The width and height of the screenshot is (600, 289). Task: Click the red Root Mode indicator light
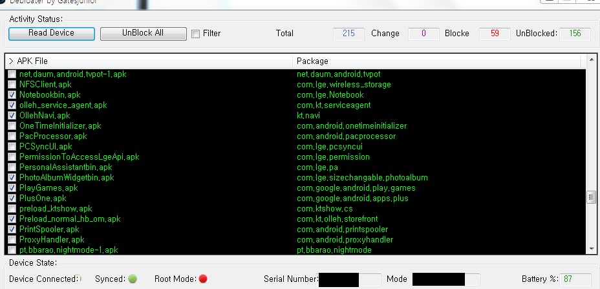(203, 279)
